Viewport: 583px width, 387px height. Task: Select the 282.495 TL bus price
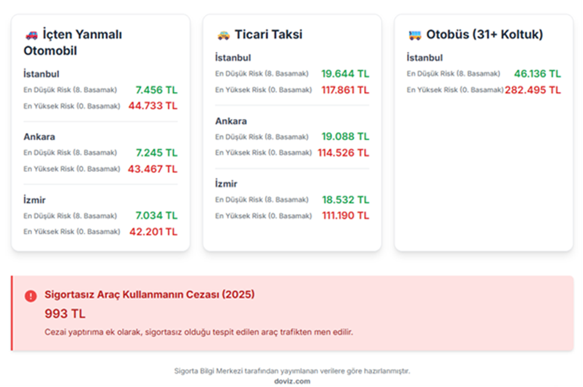[x=533, y=90]
